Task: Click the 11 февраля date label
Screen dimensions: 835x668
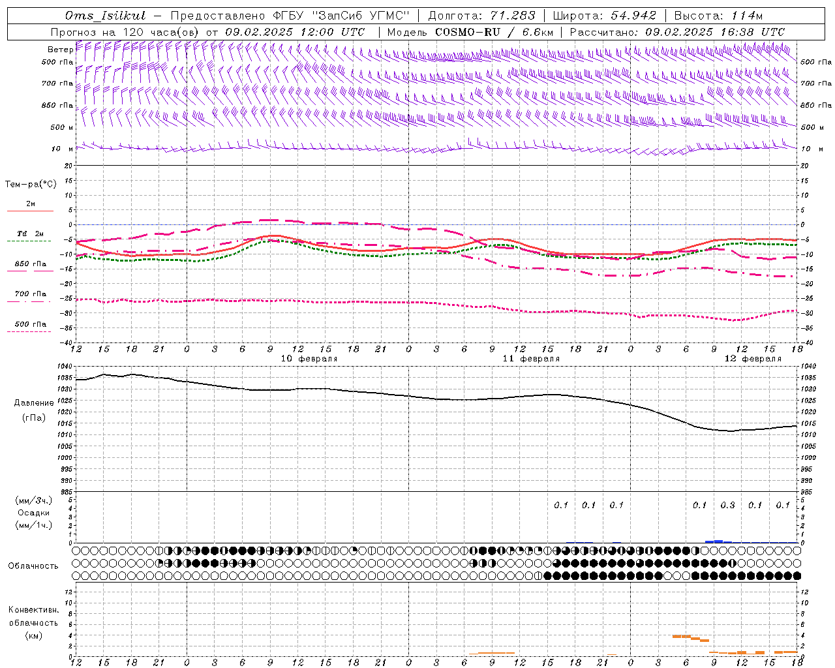Action: [531, 359]
